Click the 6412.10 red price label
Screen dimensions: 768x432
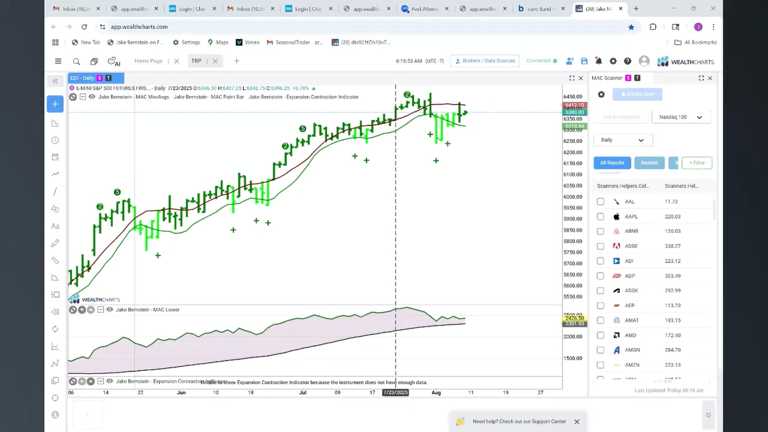(574, 106)
